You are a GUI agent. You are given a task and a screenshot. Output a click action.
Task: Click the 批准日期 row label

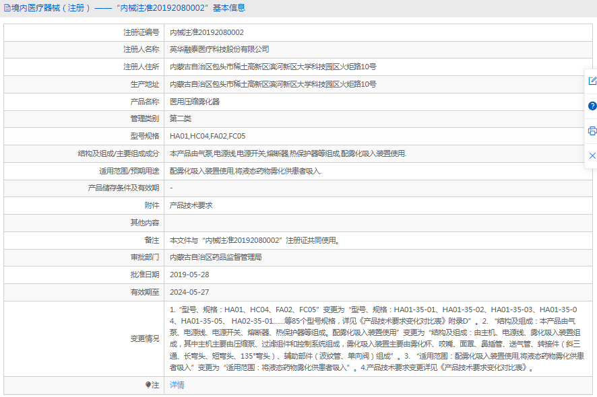click(x=145, y=275)
